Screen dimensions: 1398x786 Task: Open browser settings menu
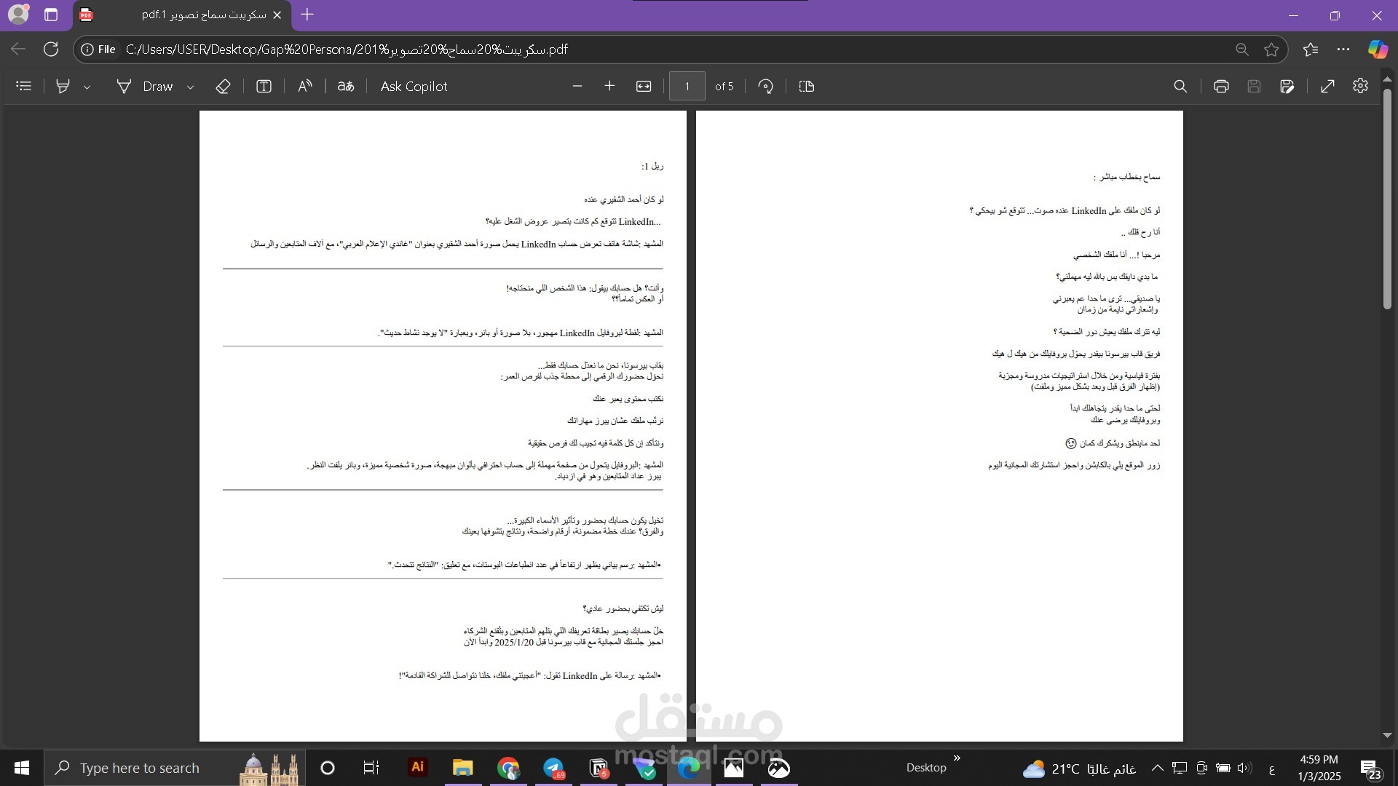1343,49
